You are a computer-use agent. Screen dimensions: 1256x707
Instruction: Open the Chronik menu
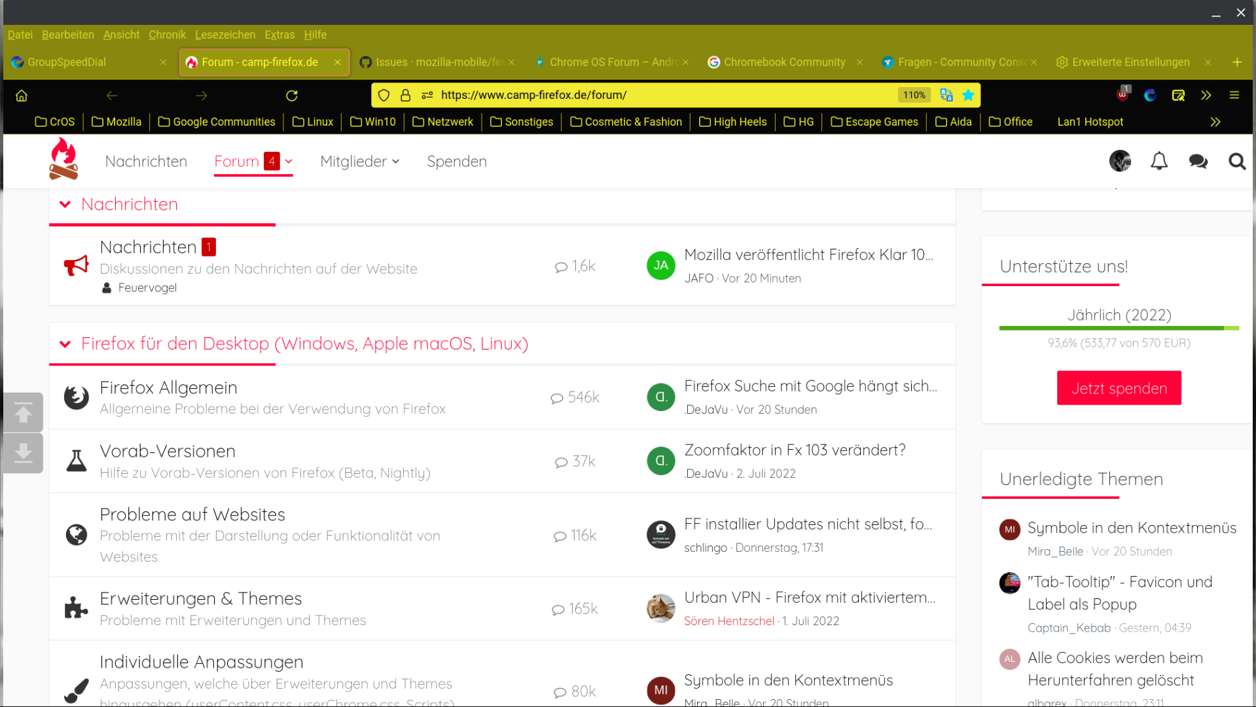coord(167,35)
